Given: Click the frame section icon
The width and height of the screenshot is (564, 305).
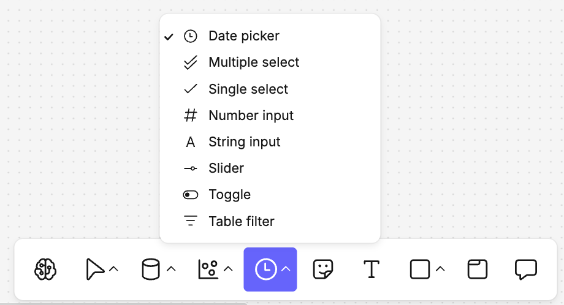Looking at the screenshot, I should pos(478,269).
